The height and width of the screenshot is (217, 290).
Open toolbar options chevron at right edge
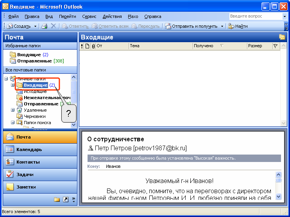(286, 27)
